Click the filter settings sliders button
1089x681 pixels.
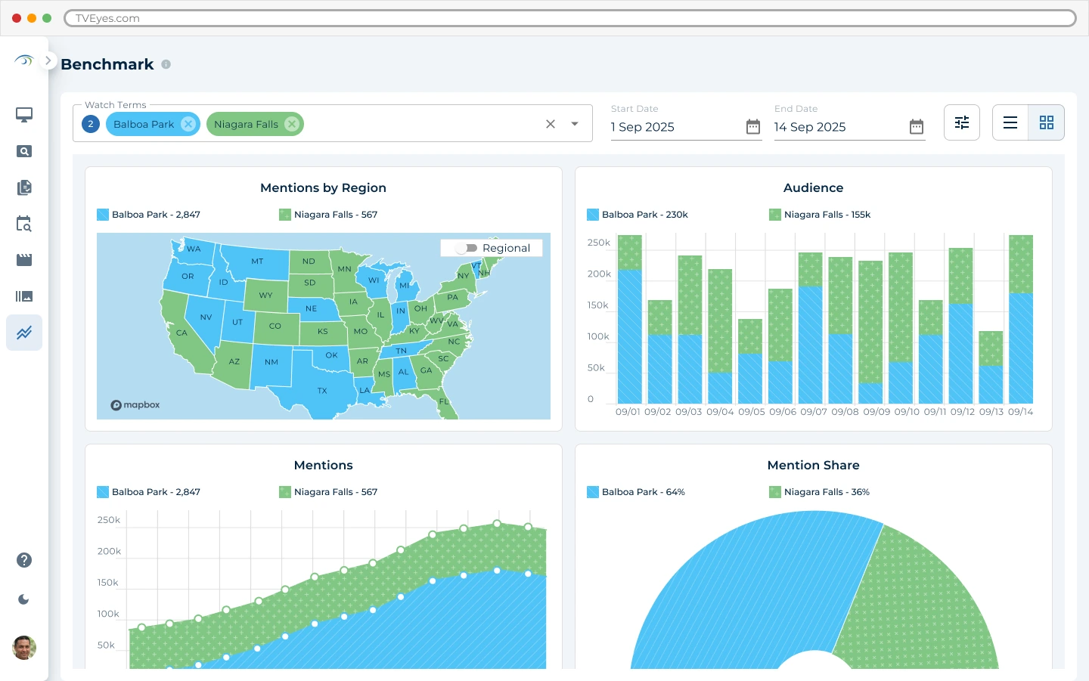961,122
